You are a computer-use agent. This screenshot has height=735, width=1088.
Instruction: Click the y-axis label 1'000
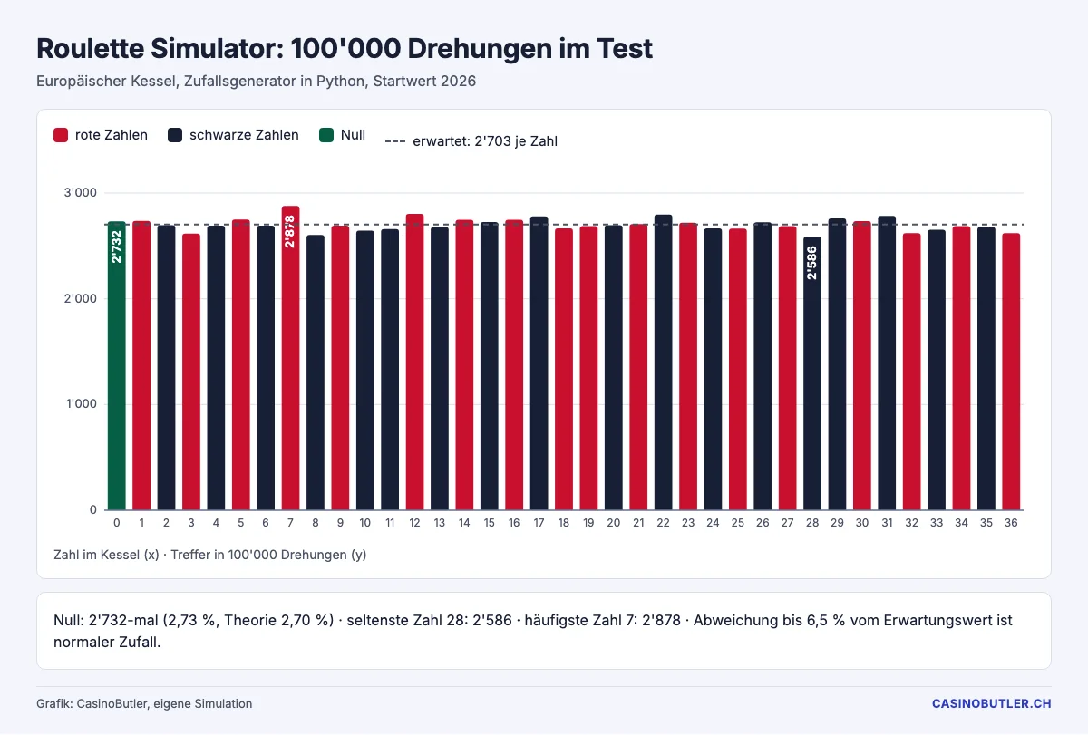coord(82,404)
